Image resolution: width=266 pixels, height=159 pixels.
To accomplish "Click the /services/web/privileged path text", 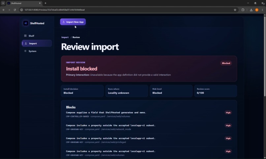I will click(114, 142).
